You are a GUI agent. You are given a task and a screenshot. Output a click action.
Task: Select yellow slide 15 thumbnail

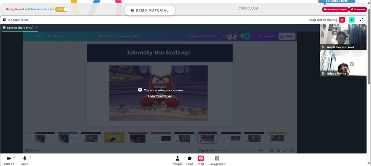click(x=114, y=137)
